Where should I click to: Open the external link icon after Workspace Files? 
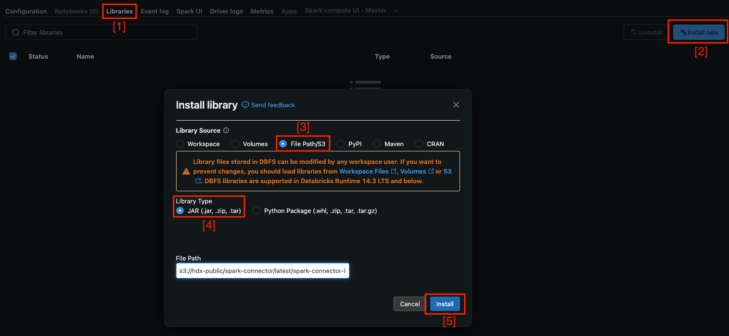pos(393,171)
